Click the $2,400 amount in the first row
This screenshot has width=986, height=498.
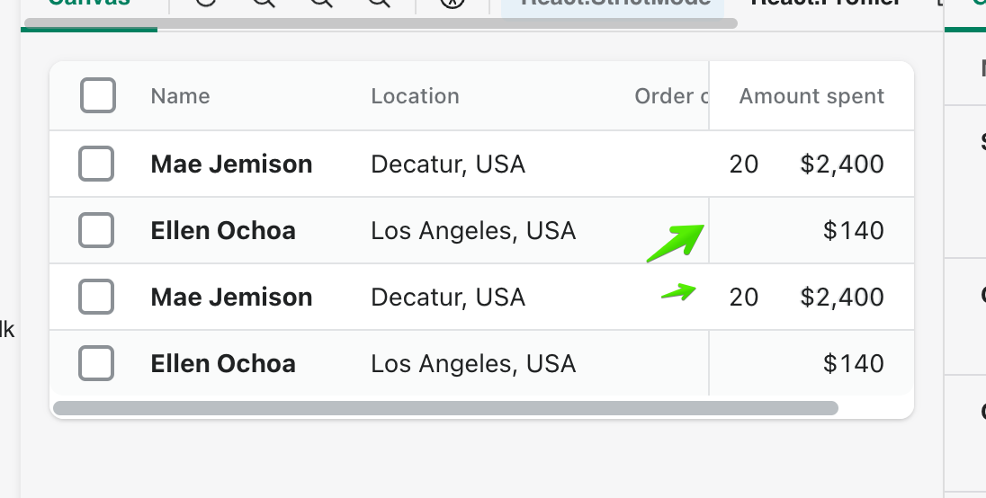842,165
